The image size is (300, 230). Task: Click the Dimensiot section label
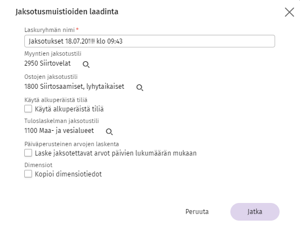click(39, 165)
